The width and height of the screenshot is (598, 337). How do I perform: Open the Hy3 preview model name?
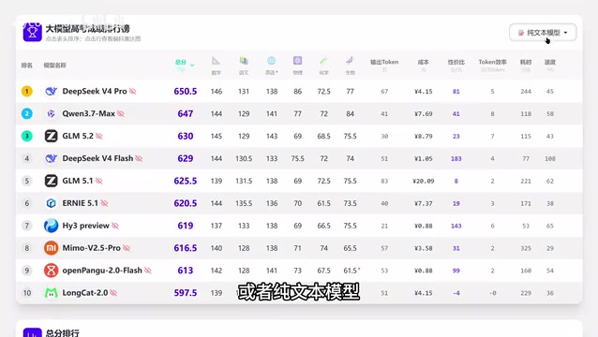tap(86, 226)
